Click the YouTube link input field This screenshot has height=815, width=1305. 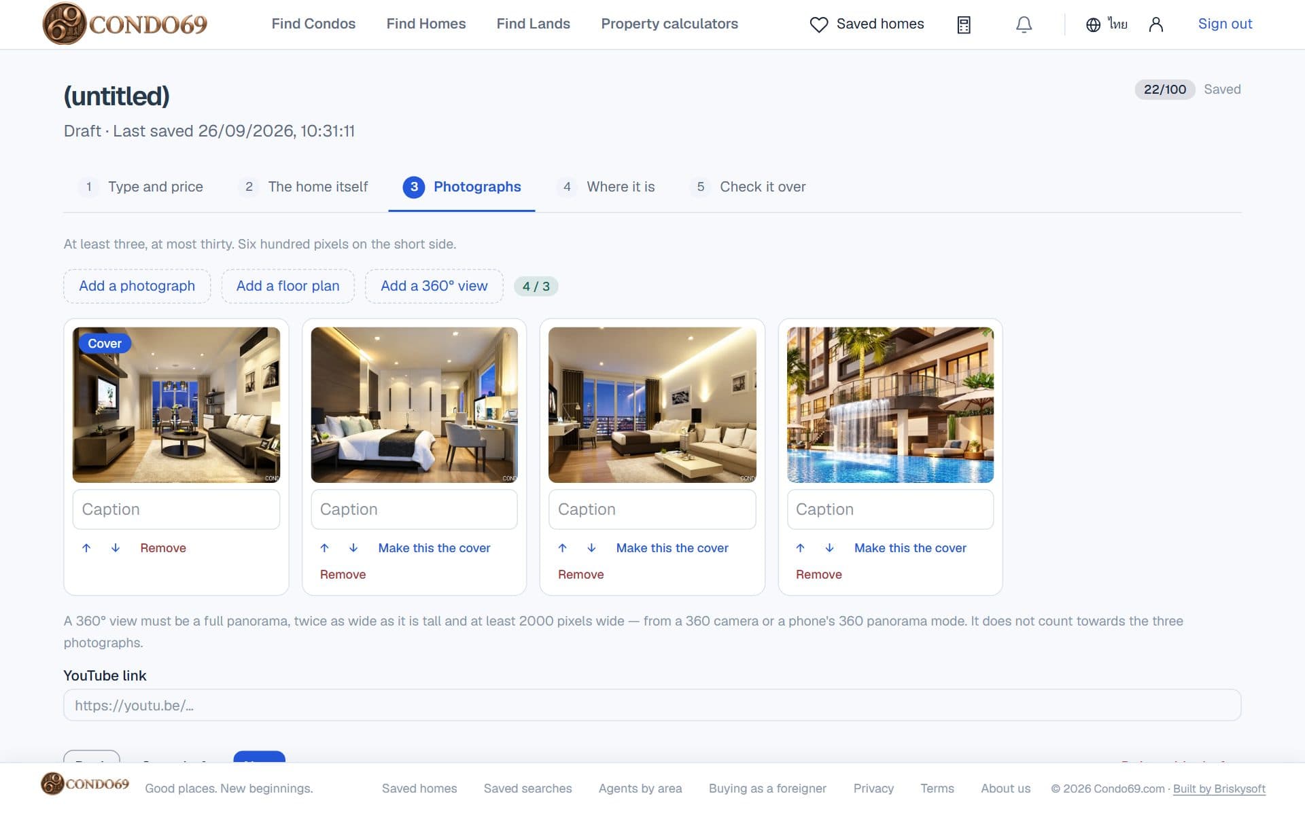coord(652,705)
